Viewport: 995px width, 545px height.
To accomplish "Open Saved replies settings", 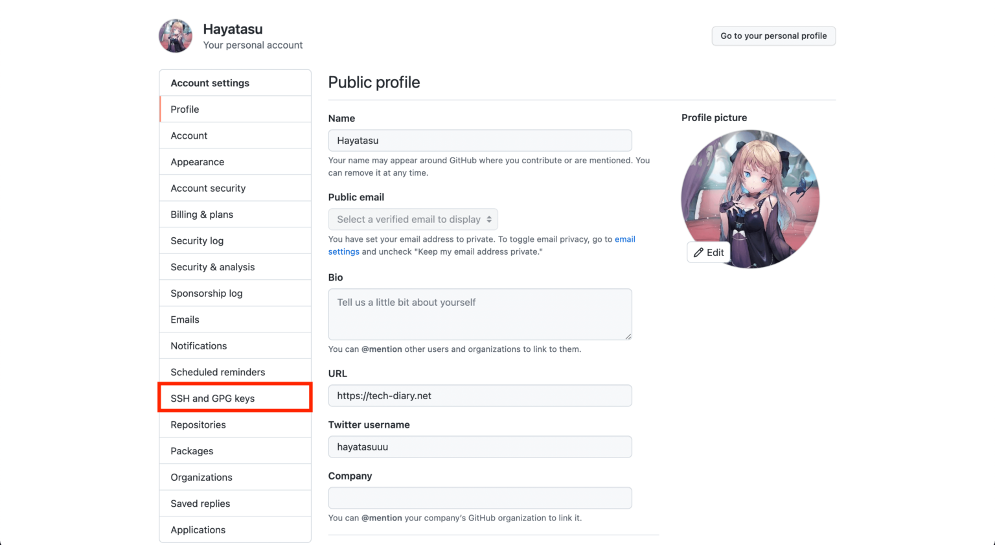I will (x=200, y=503).
